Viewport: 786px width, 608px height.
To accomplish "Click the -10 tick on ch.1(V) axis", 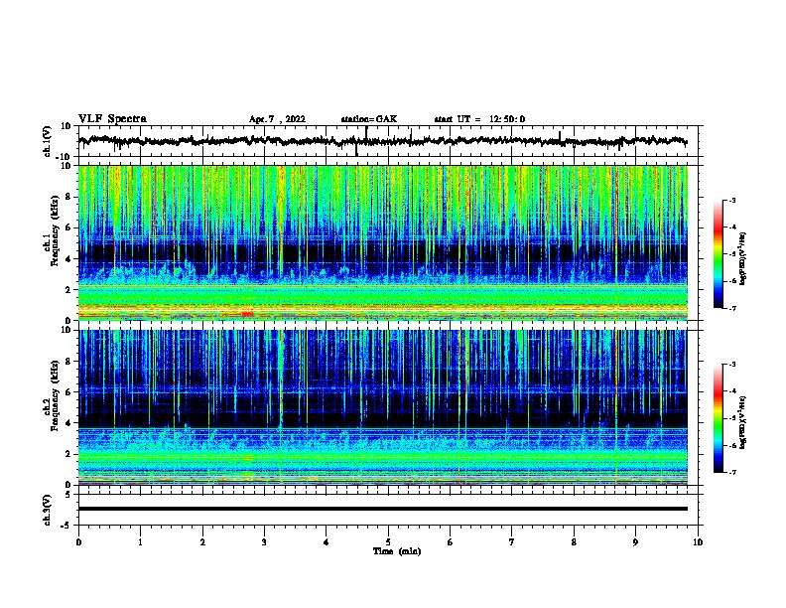I will [x=65, y=157].
